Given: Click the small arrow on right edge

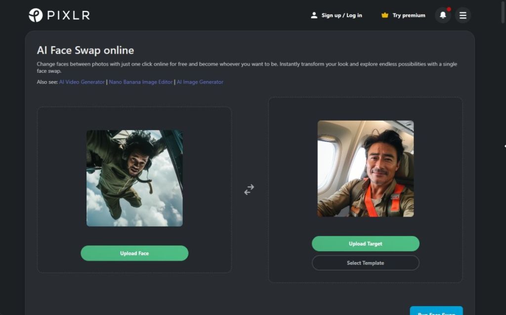Looking at the screenshot, I should pos(504,146).
